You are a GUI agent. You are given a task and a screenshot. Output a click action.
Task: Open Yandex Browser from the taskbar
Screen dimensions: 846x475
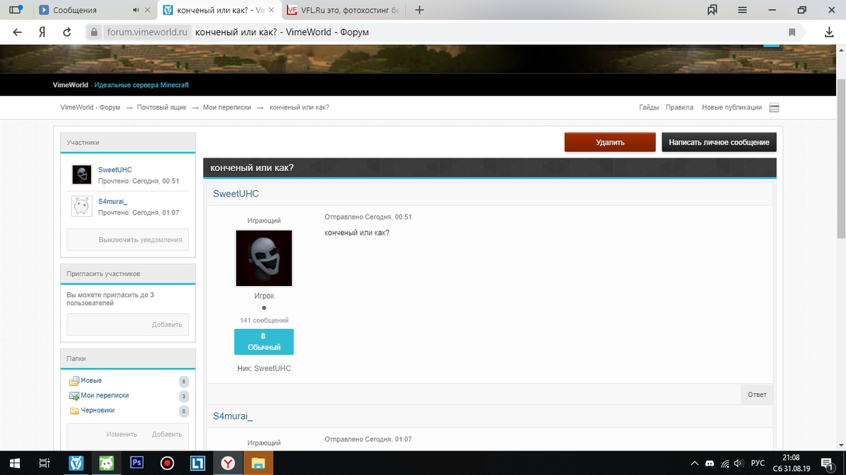(x=228, y=463)
